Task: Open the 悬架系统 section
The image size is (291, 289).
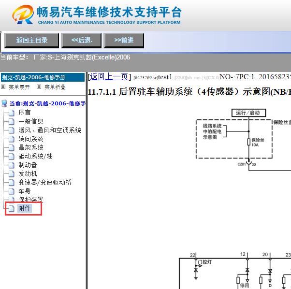Action: click(31, 148)
